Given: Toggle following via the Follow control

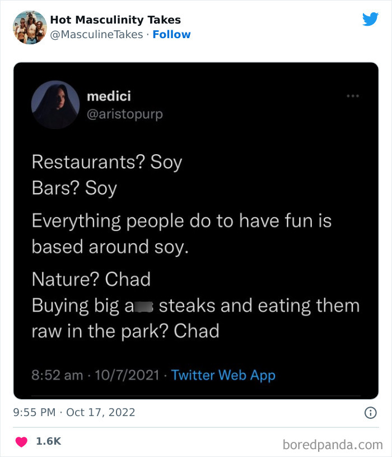Looking at the screenshot, I should [172, 34].
